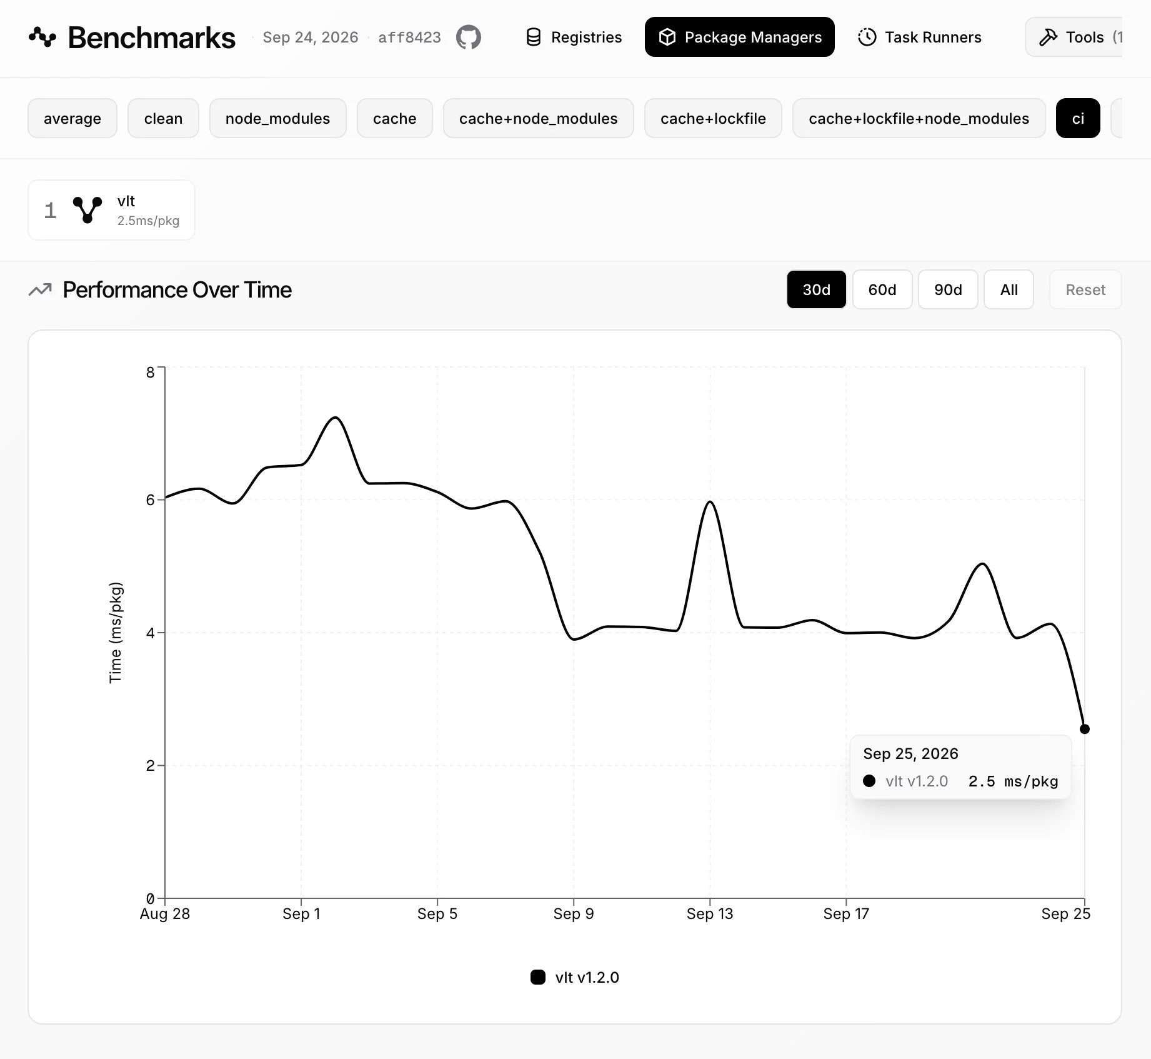Viewport: 1151px width, 1059px height.
Task: Click the Sep 13 x-axis label
Action: tap(710, 913)
